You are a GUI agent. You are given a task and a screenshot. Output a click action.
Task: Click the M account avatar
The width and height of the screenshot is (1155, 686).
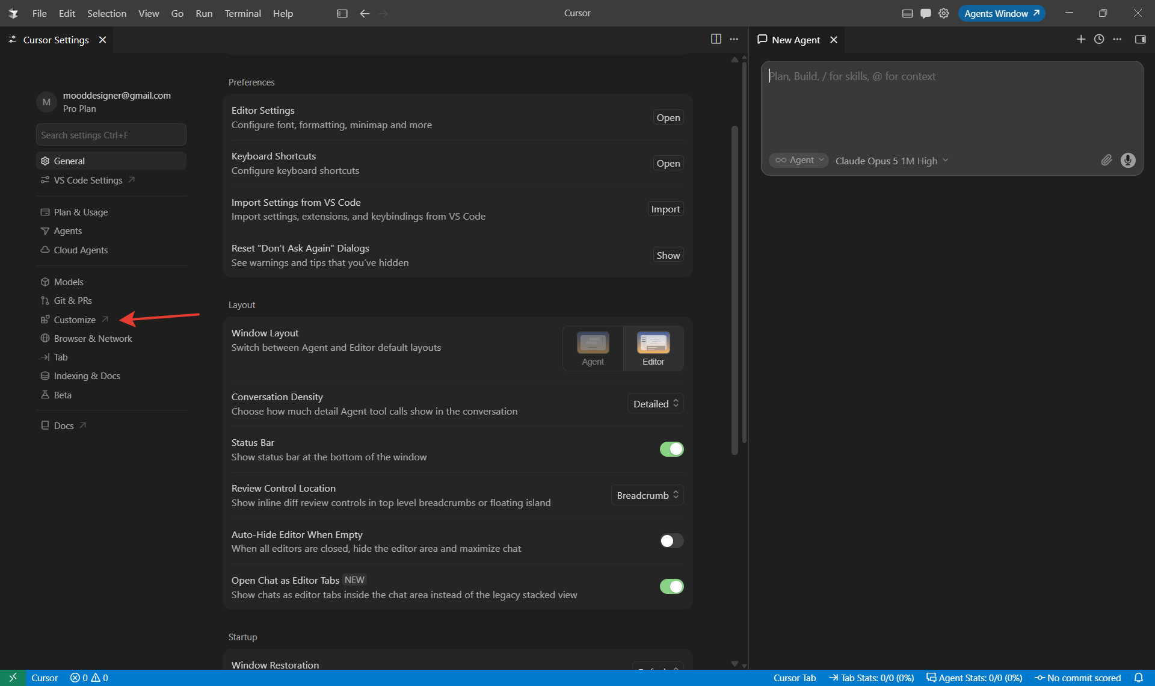pyautogui.click(x=46, y=102)
